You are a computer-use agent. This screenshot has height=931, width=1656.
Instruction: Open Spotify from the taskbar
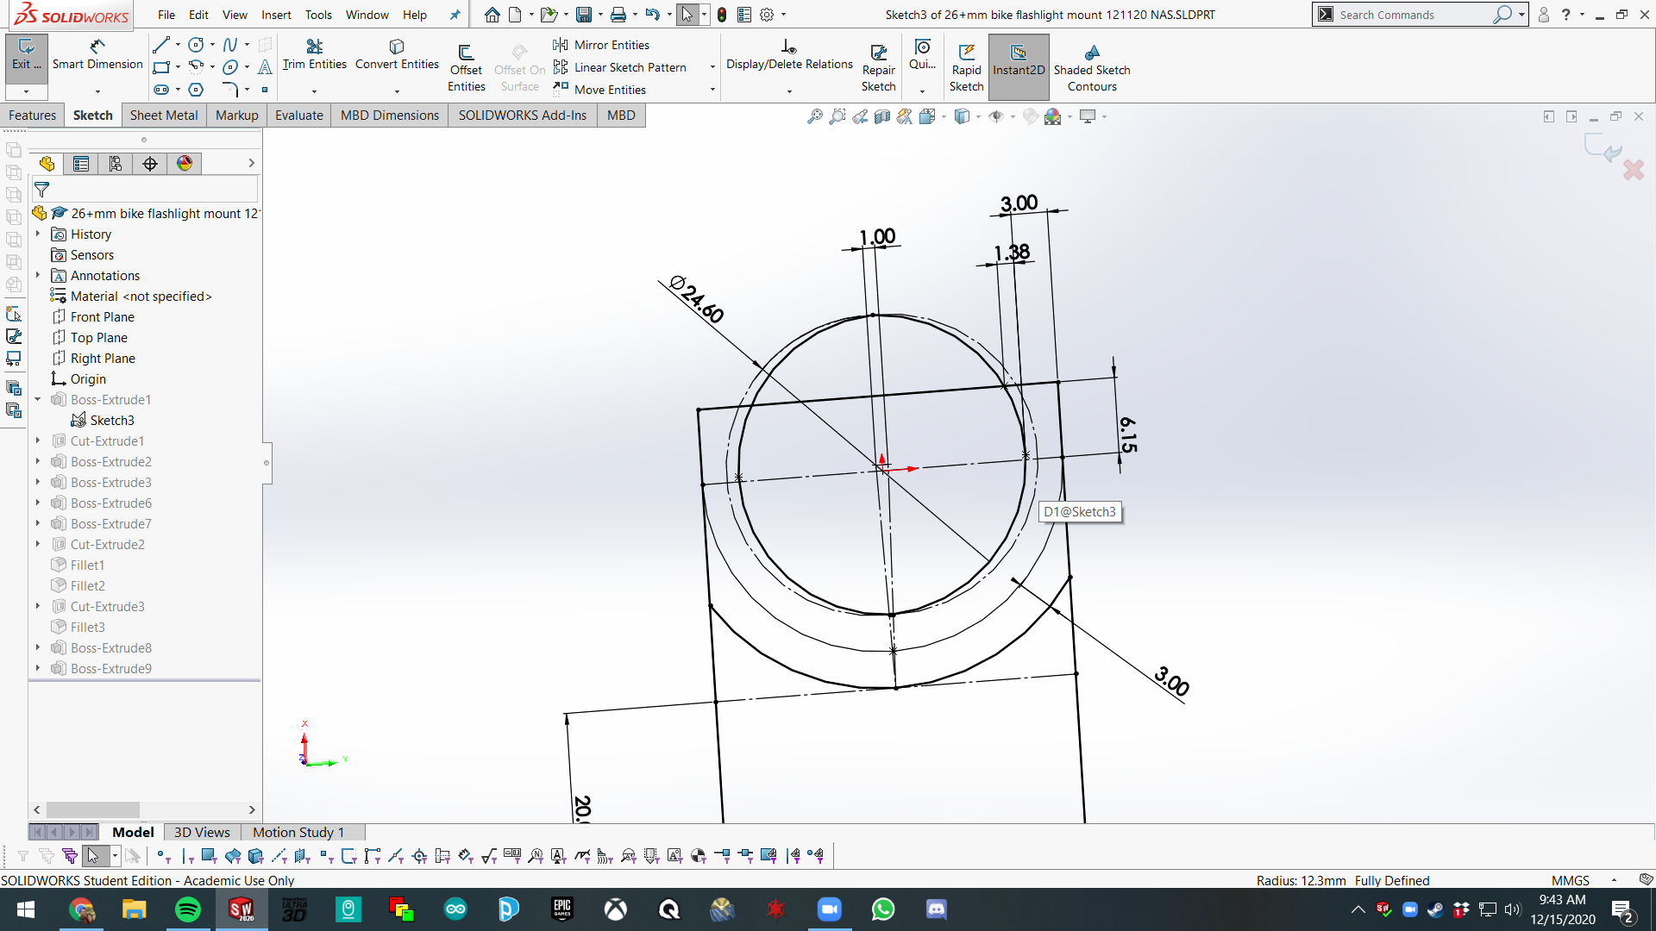point(187,909)
